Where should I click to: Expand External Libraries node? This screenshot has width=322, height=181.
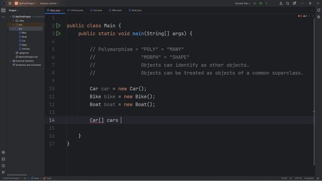[x=10, y=61]
